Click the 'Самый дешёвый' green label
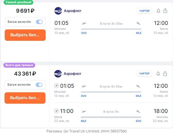The image size is (173, 133). coord(18,2)
